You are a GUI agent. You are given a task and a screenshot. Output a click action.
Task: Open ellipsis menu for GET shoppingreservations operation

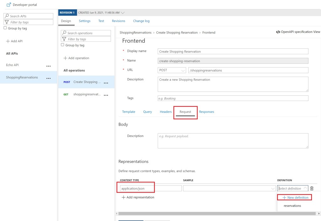click(x=106, y=95)
